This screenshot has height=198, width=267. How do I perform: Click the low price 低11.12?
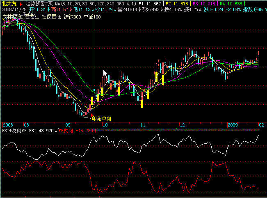[82, 9]
